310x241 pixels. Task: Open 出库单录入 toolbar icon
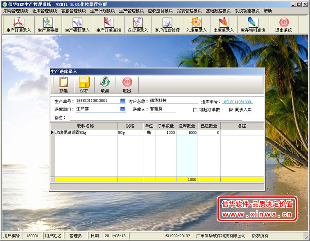(x=224, y=25)
